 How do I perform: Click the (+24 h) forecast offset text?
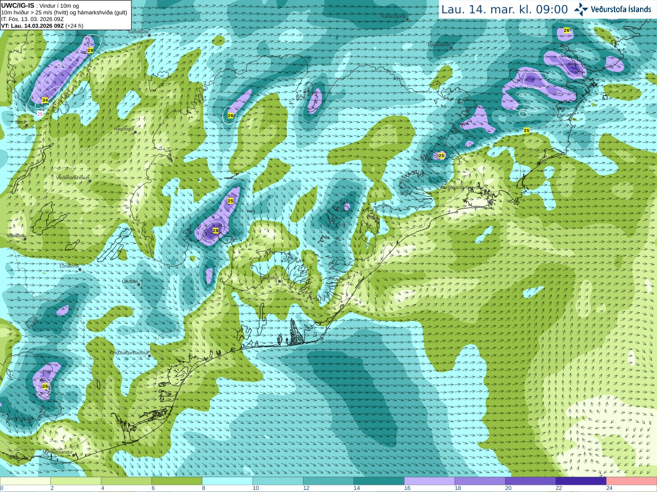click(74, 26)
